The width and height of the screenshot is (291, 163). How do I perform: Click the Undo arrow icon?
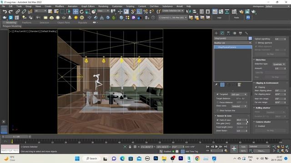5,12
